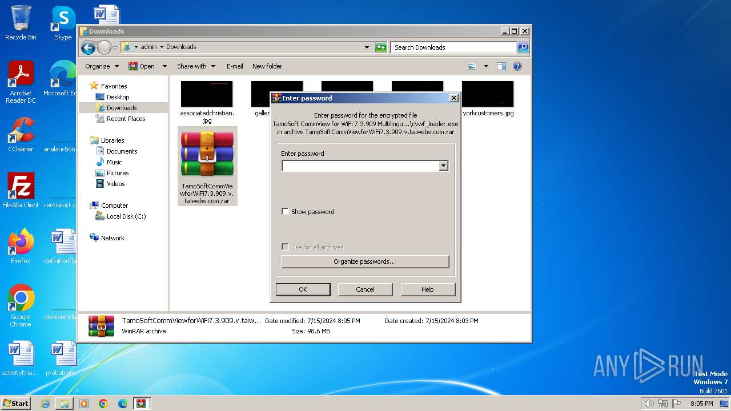Open the view options dropdown arrow
Image resolution: width=731 pixels, height=411 pixels.
coord(486,66)
